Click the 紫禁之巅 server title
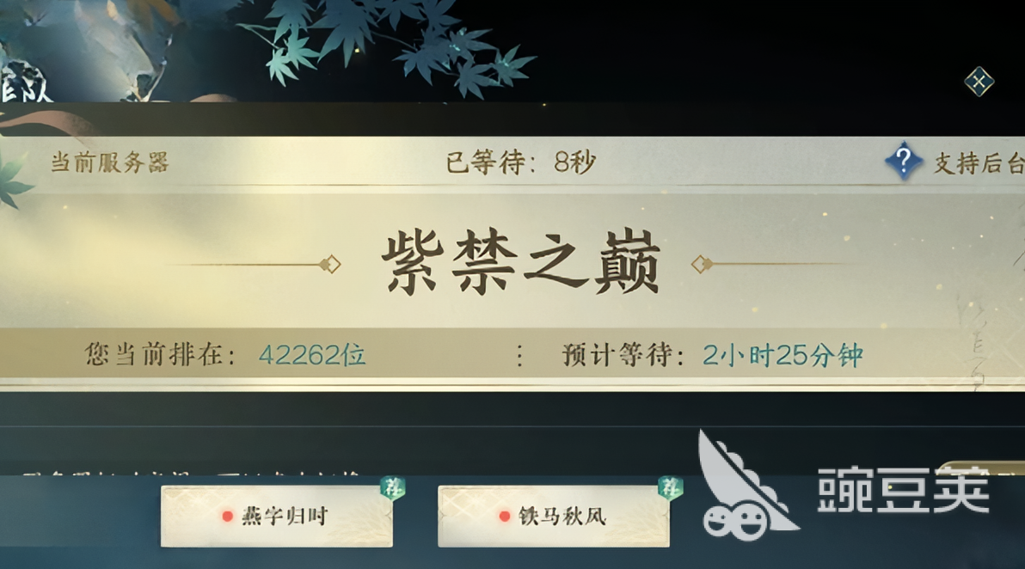The image size is (1025, 569). 521,263
